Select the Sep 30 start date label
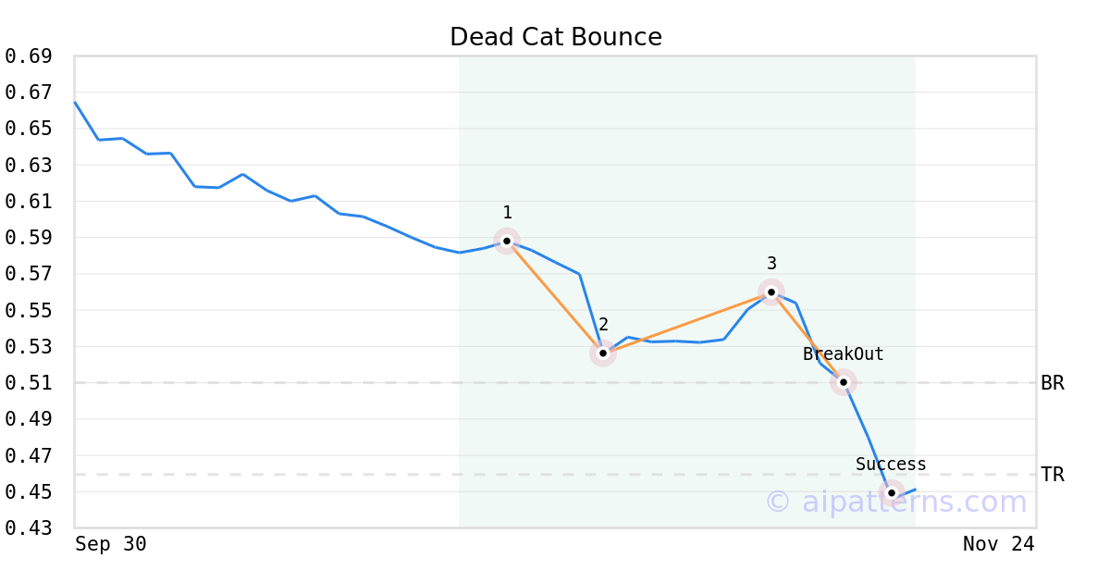The width and height of the screenshot is (1110, 583). coord(111,544)
